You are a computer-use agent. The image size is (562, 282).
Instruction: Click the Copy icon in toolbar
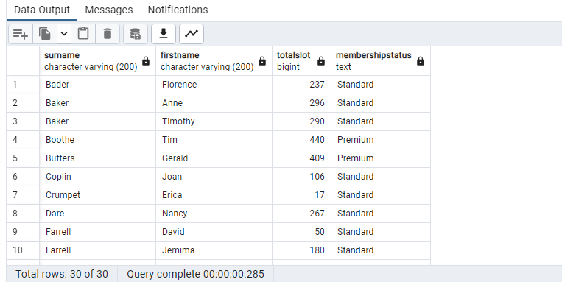coord(45,34)
